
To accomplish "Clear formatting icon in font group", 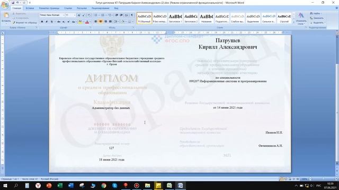I will [88, 15].
